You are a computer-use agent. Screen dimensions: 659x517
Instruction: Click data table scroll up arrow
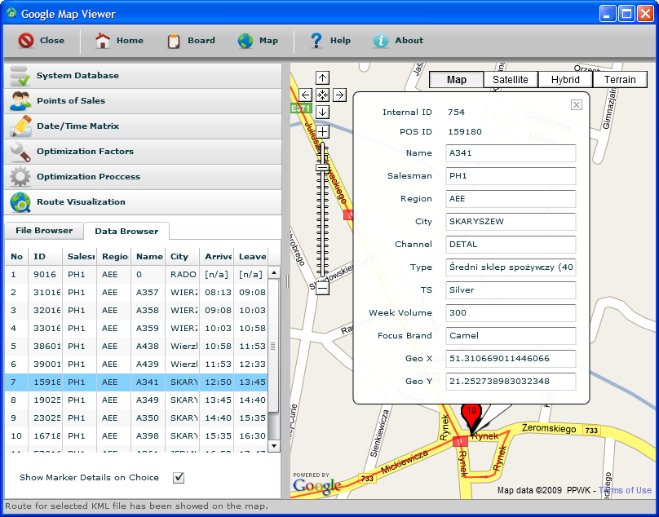[x=273, y=273]
